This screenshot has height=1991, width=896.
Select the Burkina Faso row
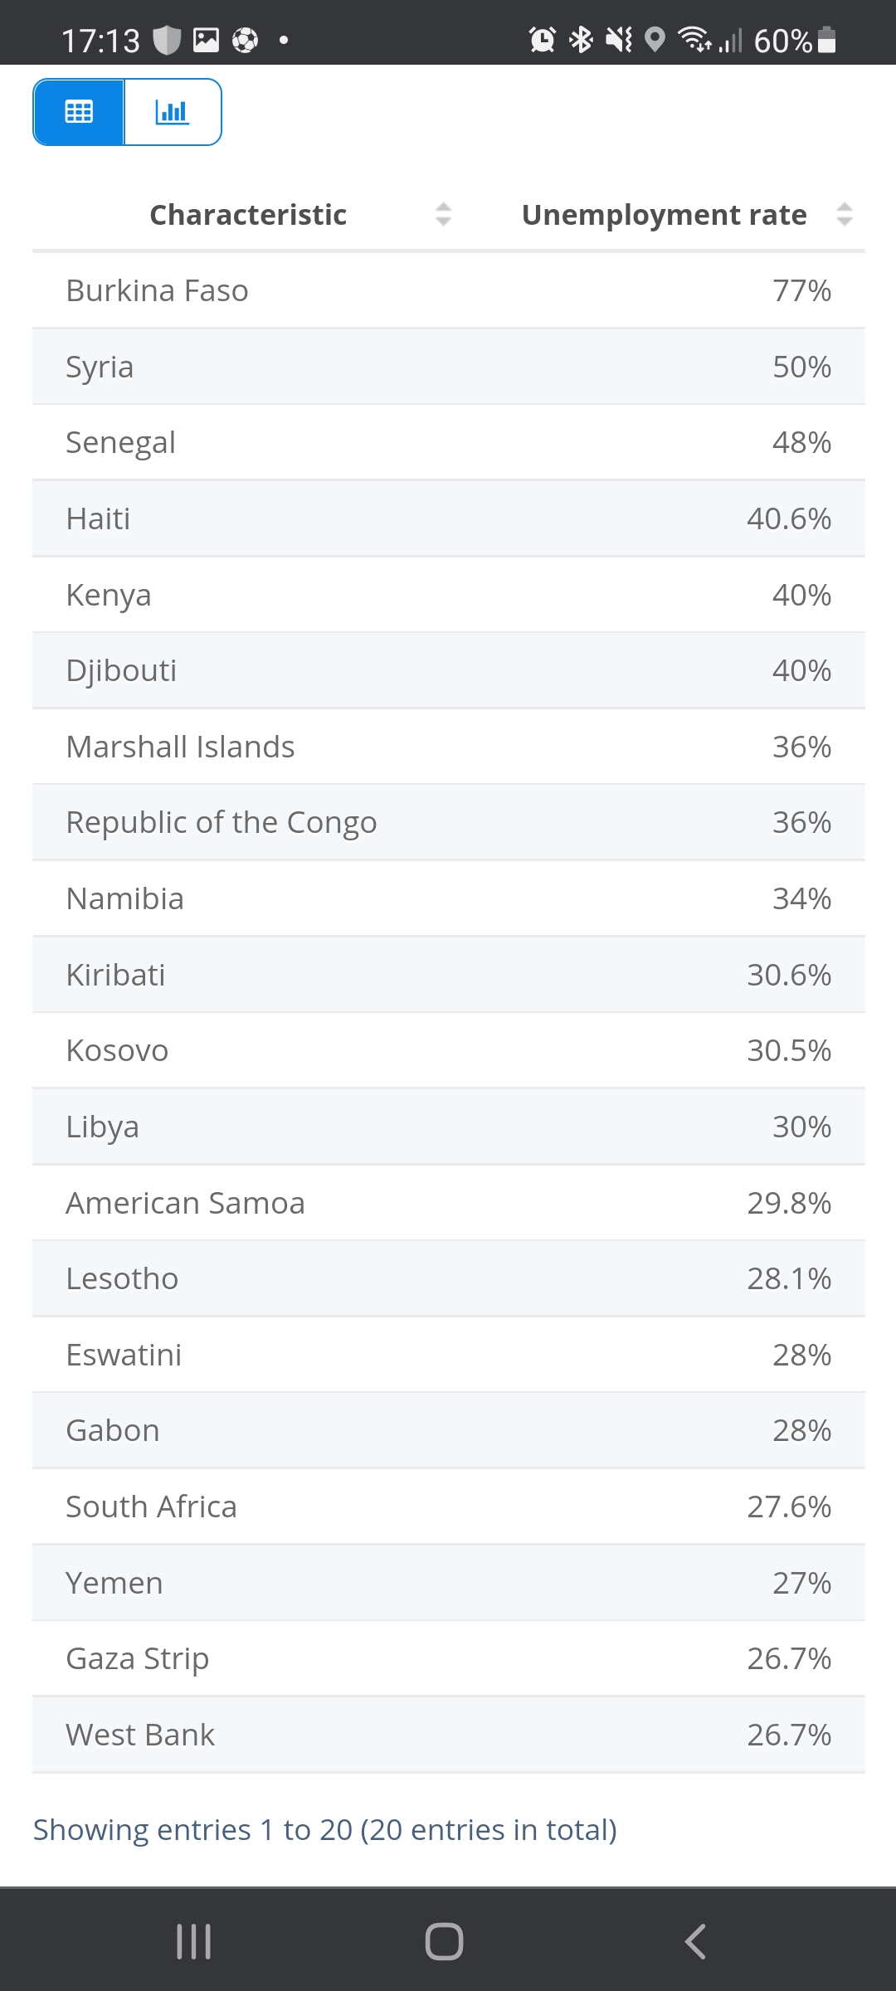click(x=448, y=291)
